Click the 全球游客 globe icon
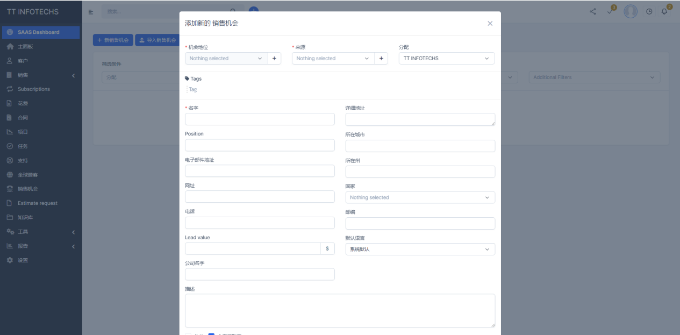This screenshot has height=335, width=680. (x=10, y=175)
